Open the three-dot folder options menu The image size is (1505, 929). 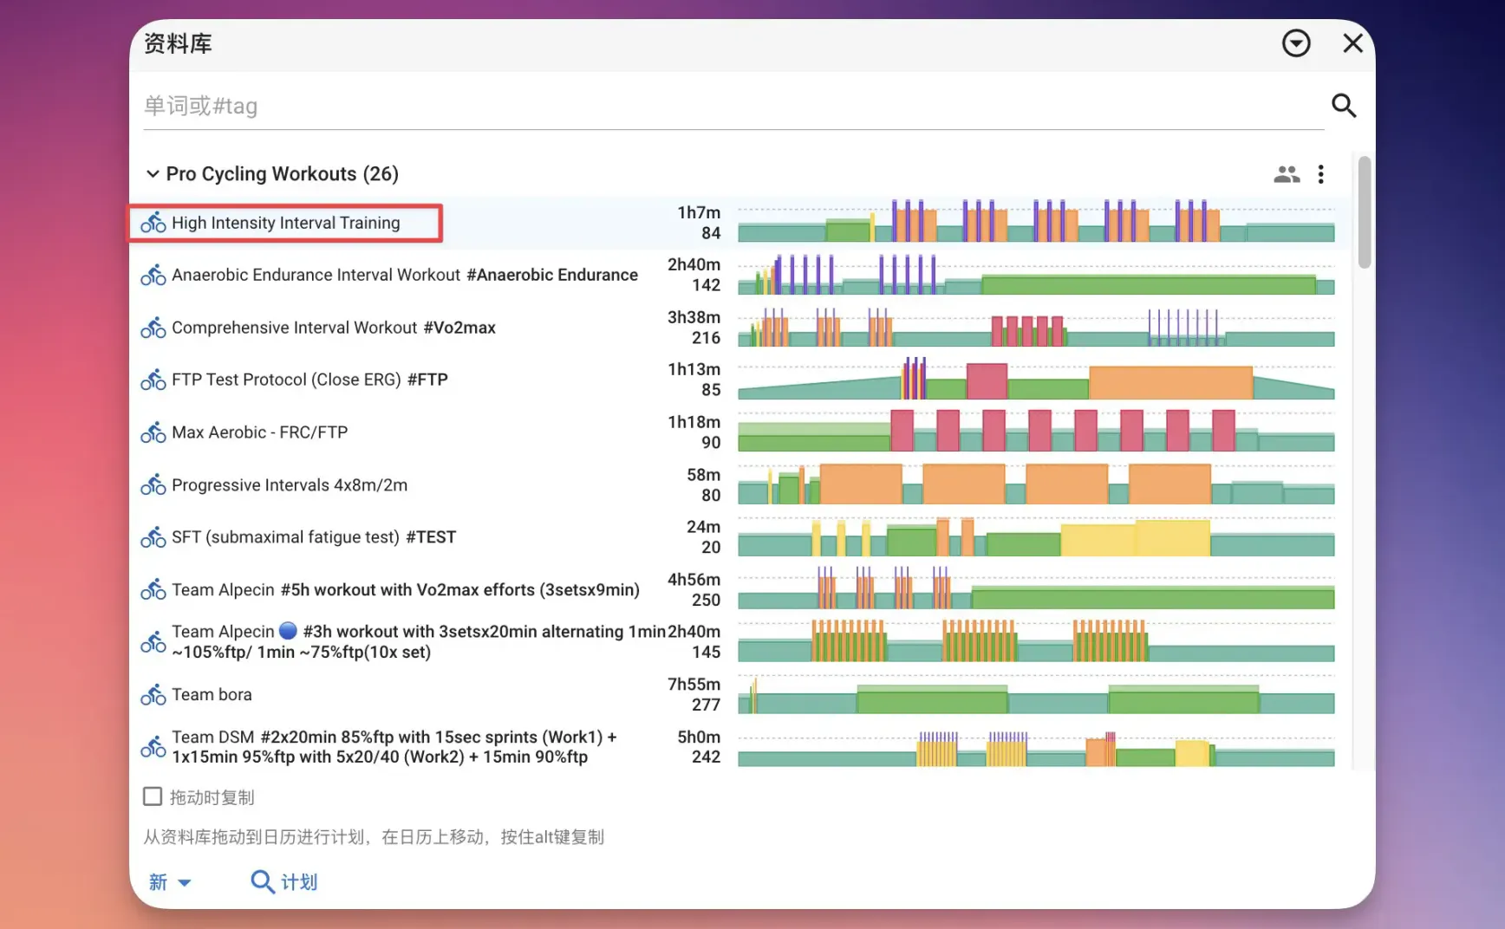tap(1320, 174)
